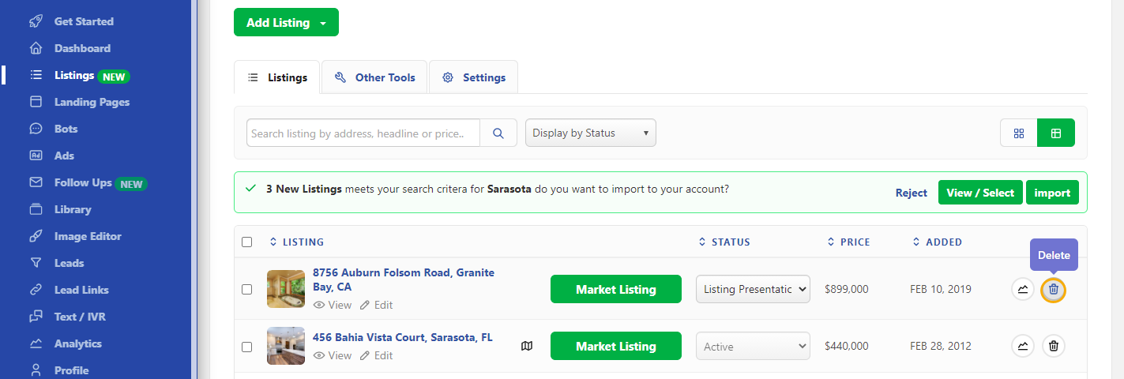Open the Library sidebar item
1124x379 pixels.
click(x=73, y=209)
